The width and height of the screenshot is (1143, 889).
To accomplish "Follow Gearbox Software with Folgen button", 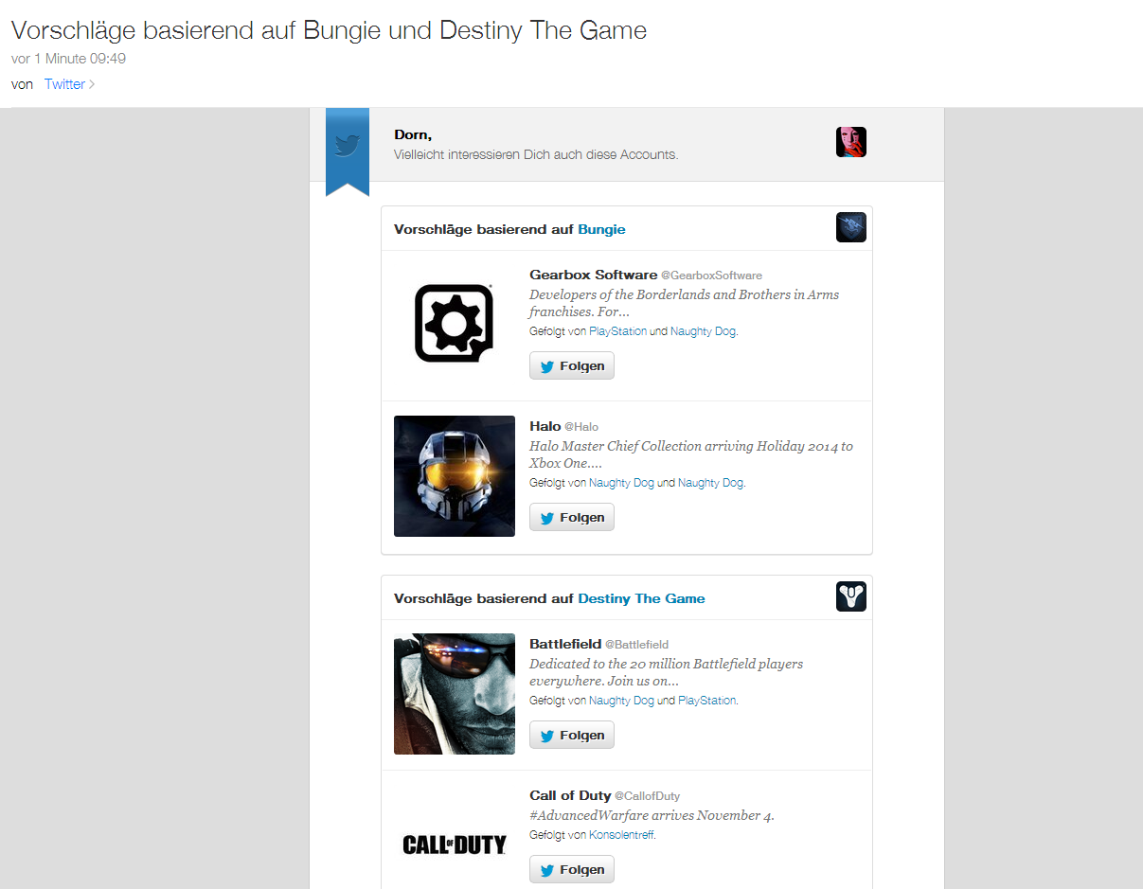I will [572, 365].
